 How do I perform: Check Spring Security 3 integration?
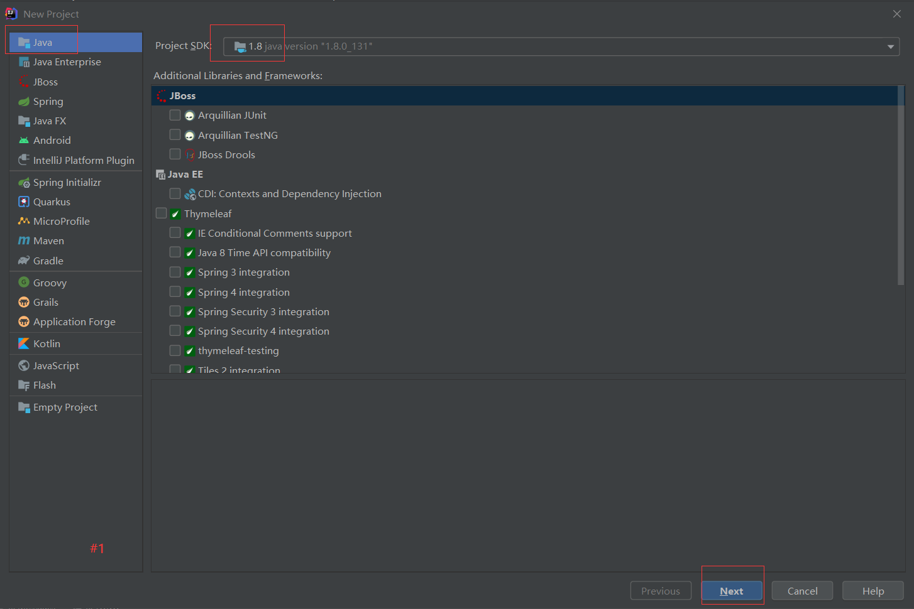175,311
